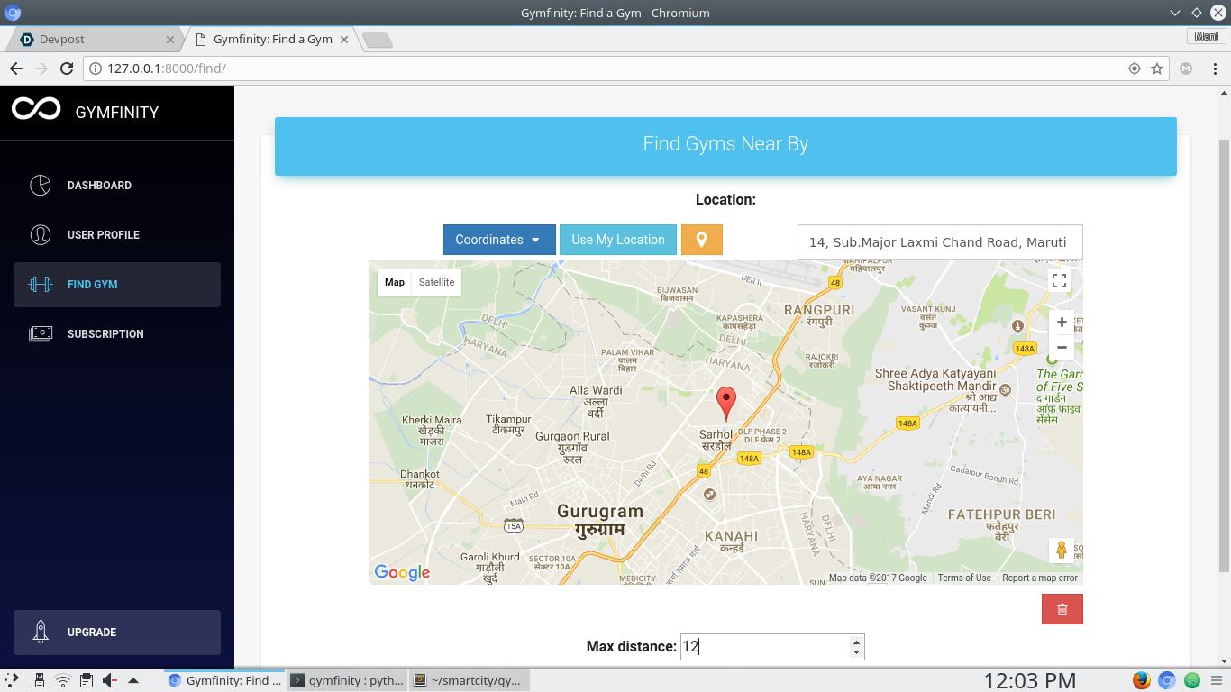Open the clipboard tray icon

point(87,680)
